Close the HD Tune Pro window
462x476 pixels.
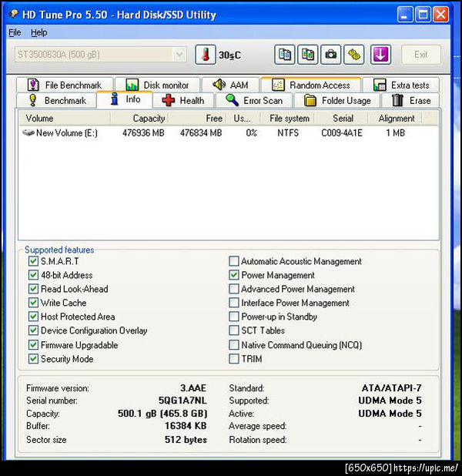pyautogui.click(x=440, y=15)
